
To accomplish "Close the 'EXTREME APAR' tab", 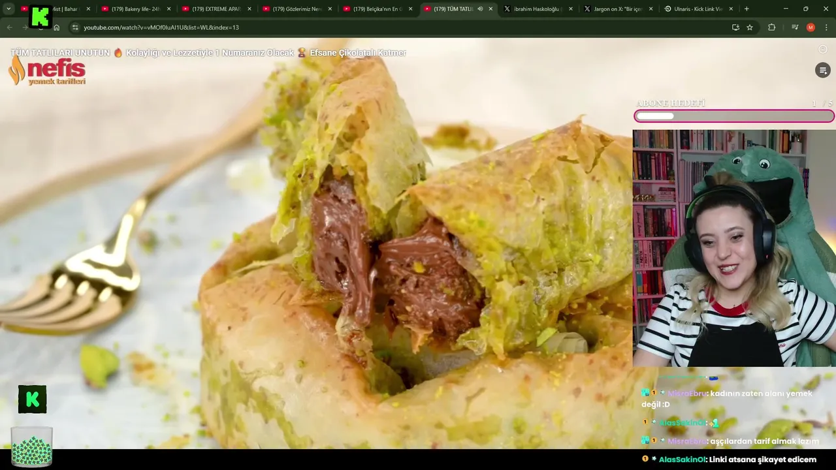I will [x=249, y=9].
